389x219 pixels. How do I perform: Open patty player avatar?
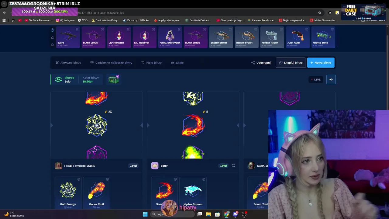(155, 166)
